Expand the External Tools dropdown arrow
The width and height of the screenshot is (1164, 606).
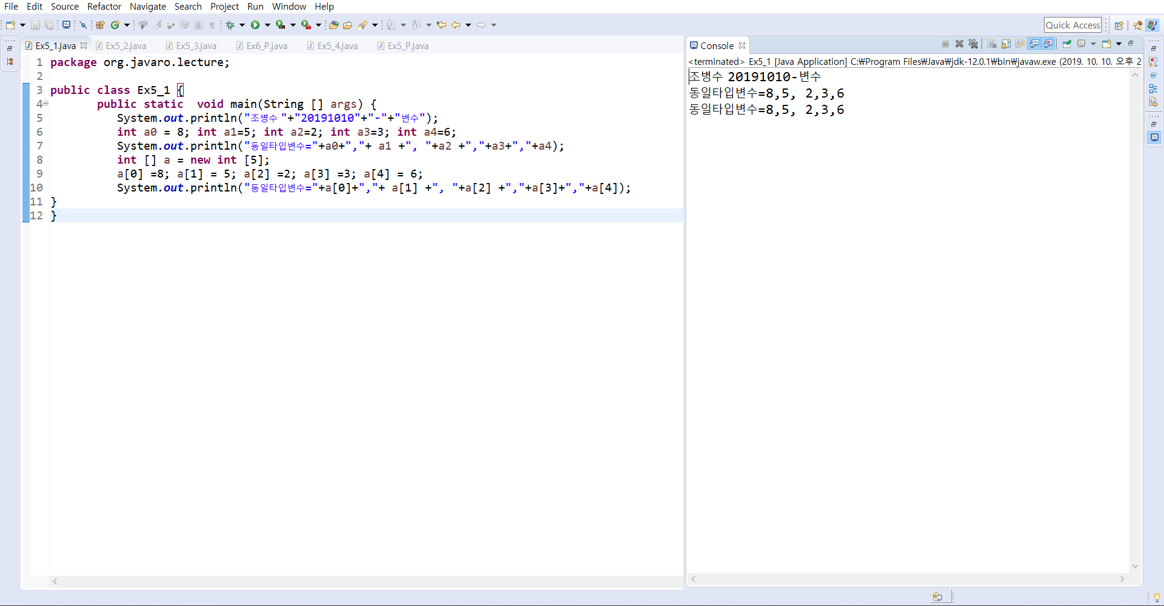pyautogui.click(x=318, y=25)
